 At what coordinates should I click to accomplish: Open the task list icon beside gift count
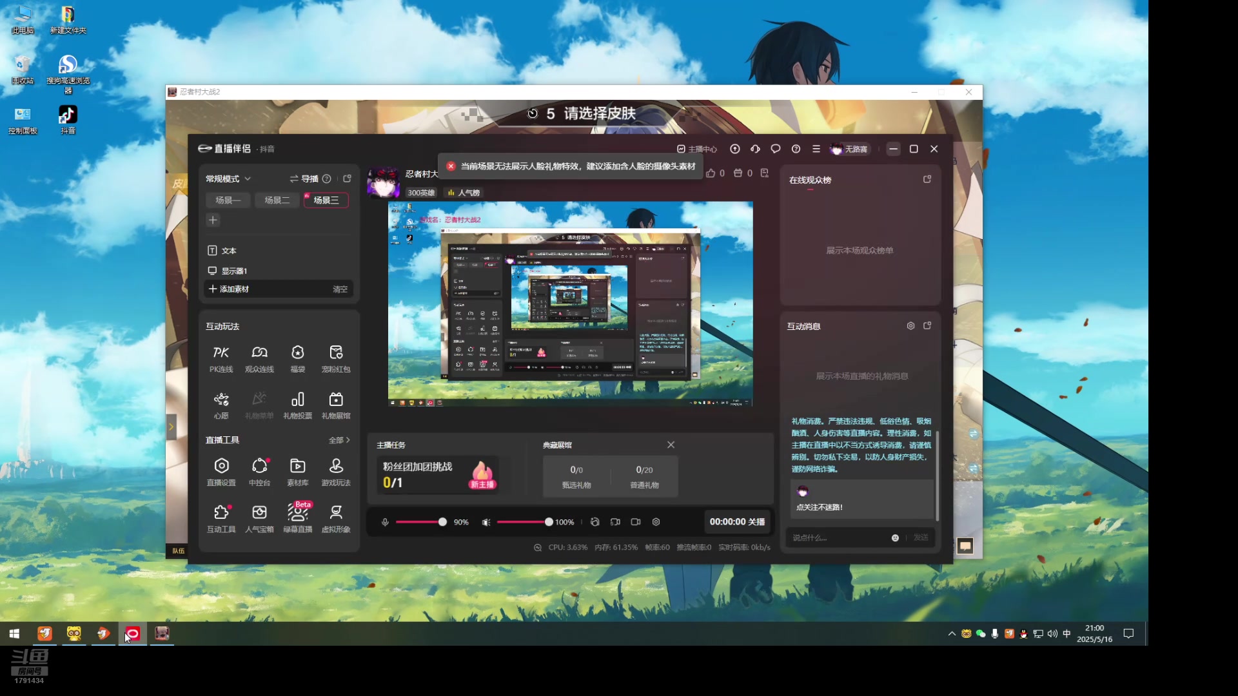point(765,173)
